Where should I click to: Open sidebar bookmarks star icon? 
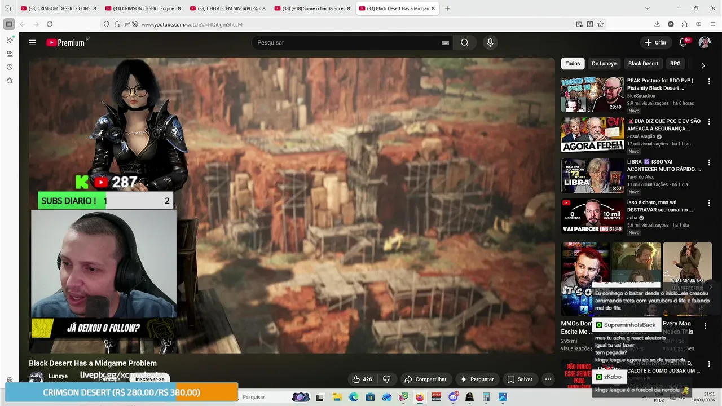(x=10, y=81)
